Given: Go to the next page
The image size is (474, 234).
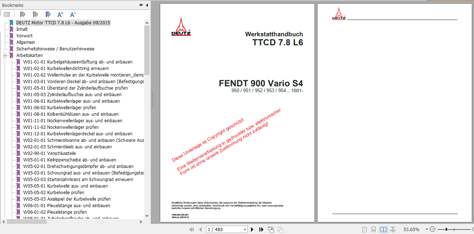Looking at the screenshot, I should 252,229.
